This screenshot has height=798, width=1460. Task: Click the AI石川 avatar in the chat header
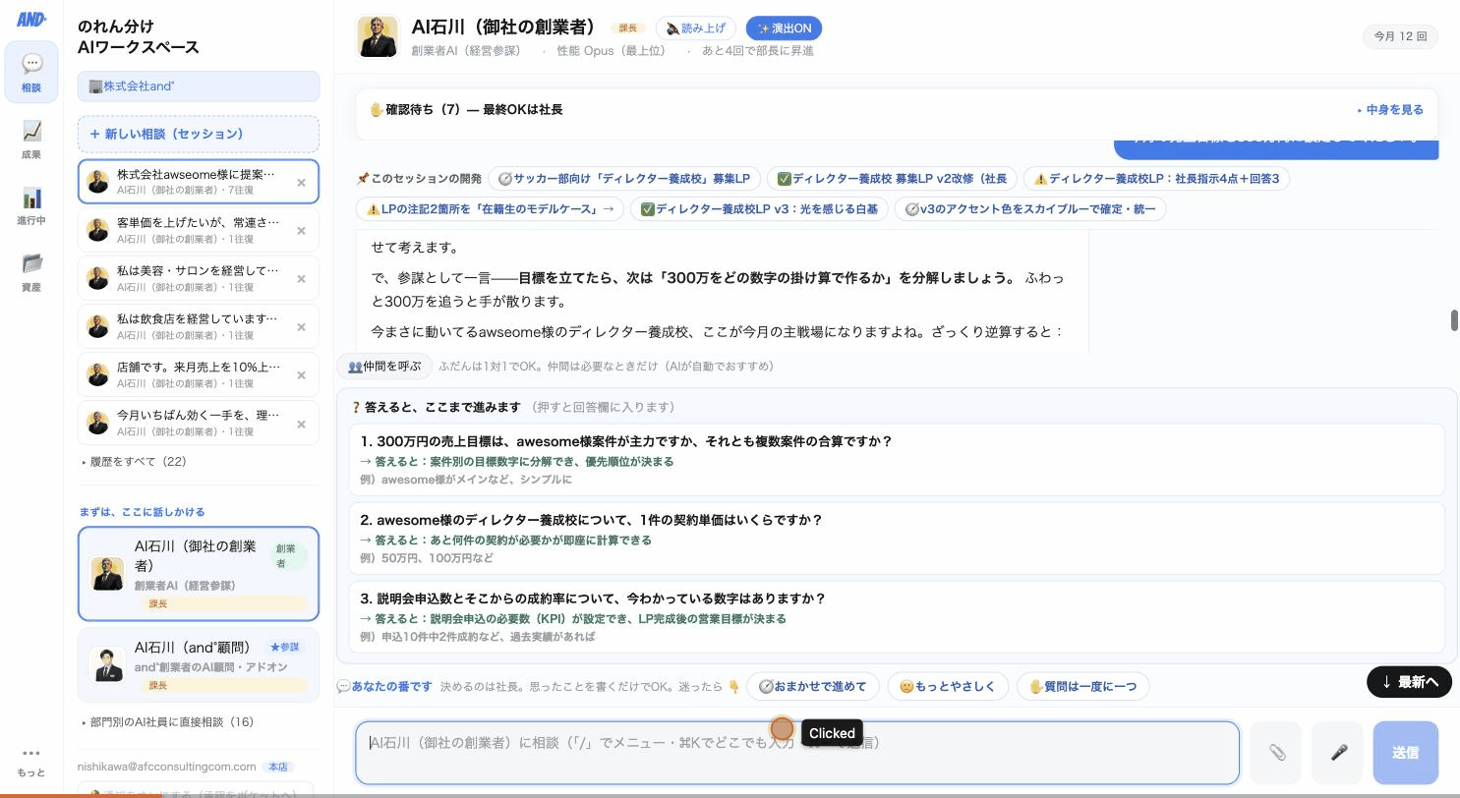378,37
